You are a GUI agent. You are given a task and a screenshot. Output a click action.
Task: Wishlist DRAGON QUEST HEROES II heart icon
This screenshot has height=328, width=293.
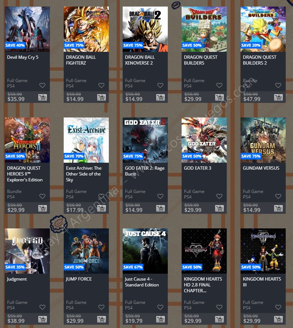click(42, 196)
